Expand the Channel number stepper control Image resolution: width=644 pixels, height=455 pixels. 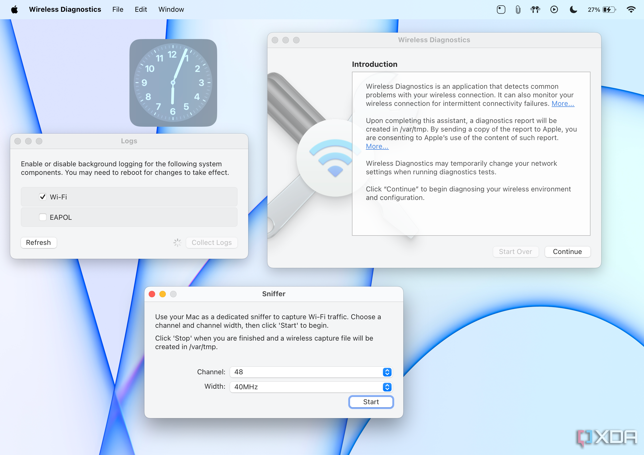(x=387, y=372)
